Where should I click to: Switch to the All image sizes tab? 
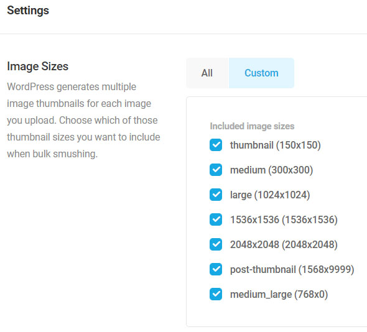click(x=207, y=73)
